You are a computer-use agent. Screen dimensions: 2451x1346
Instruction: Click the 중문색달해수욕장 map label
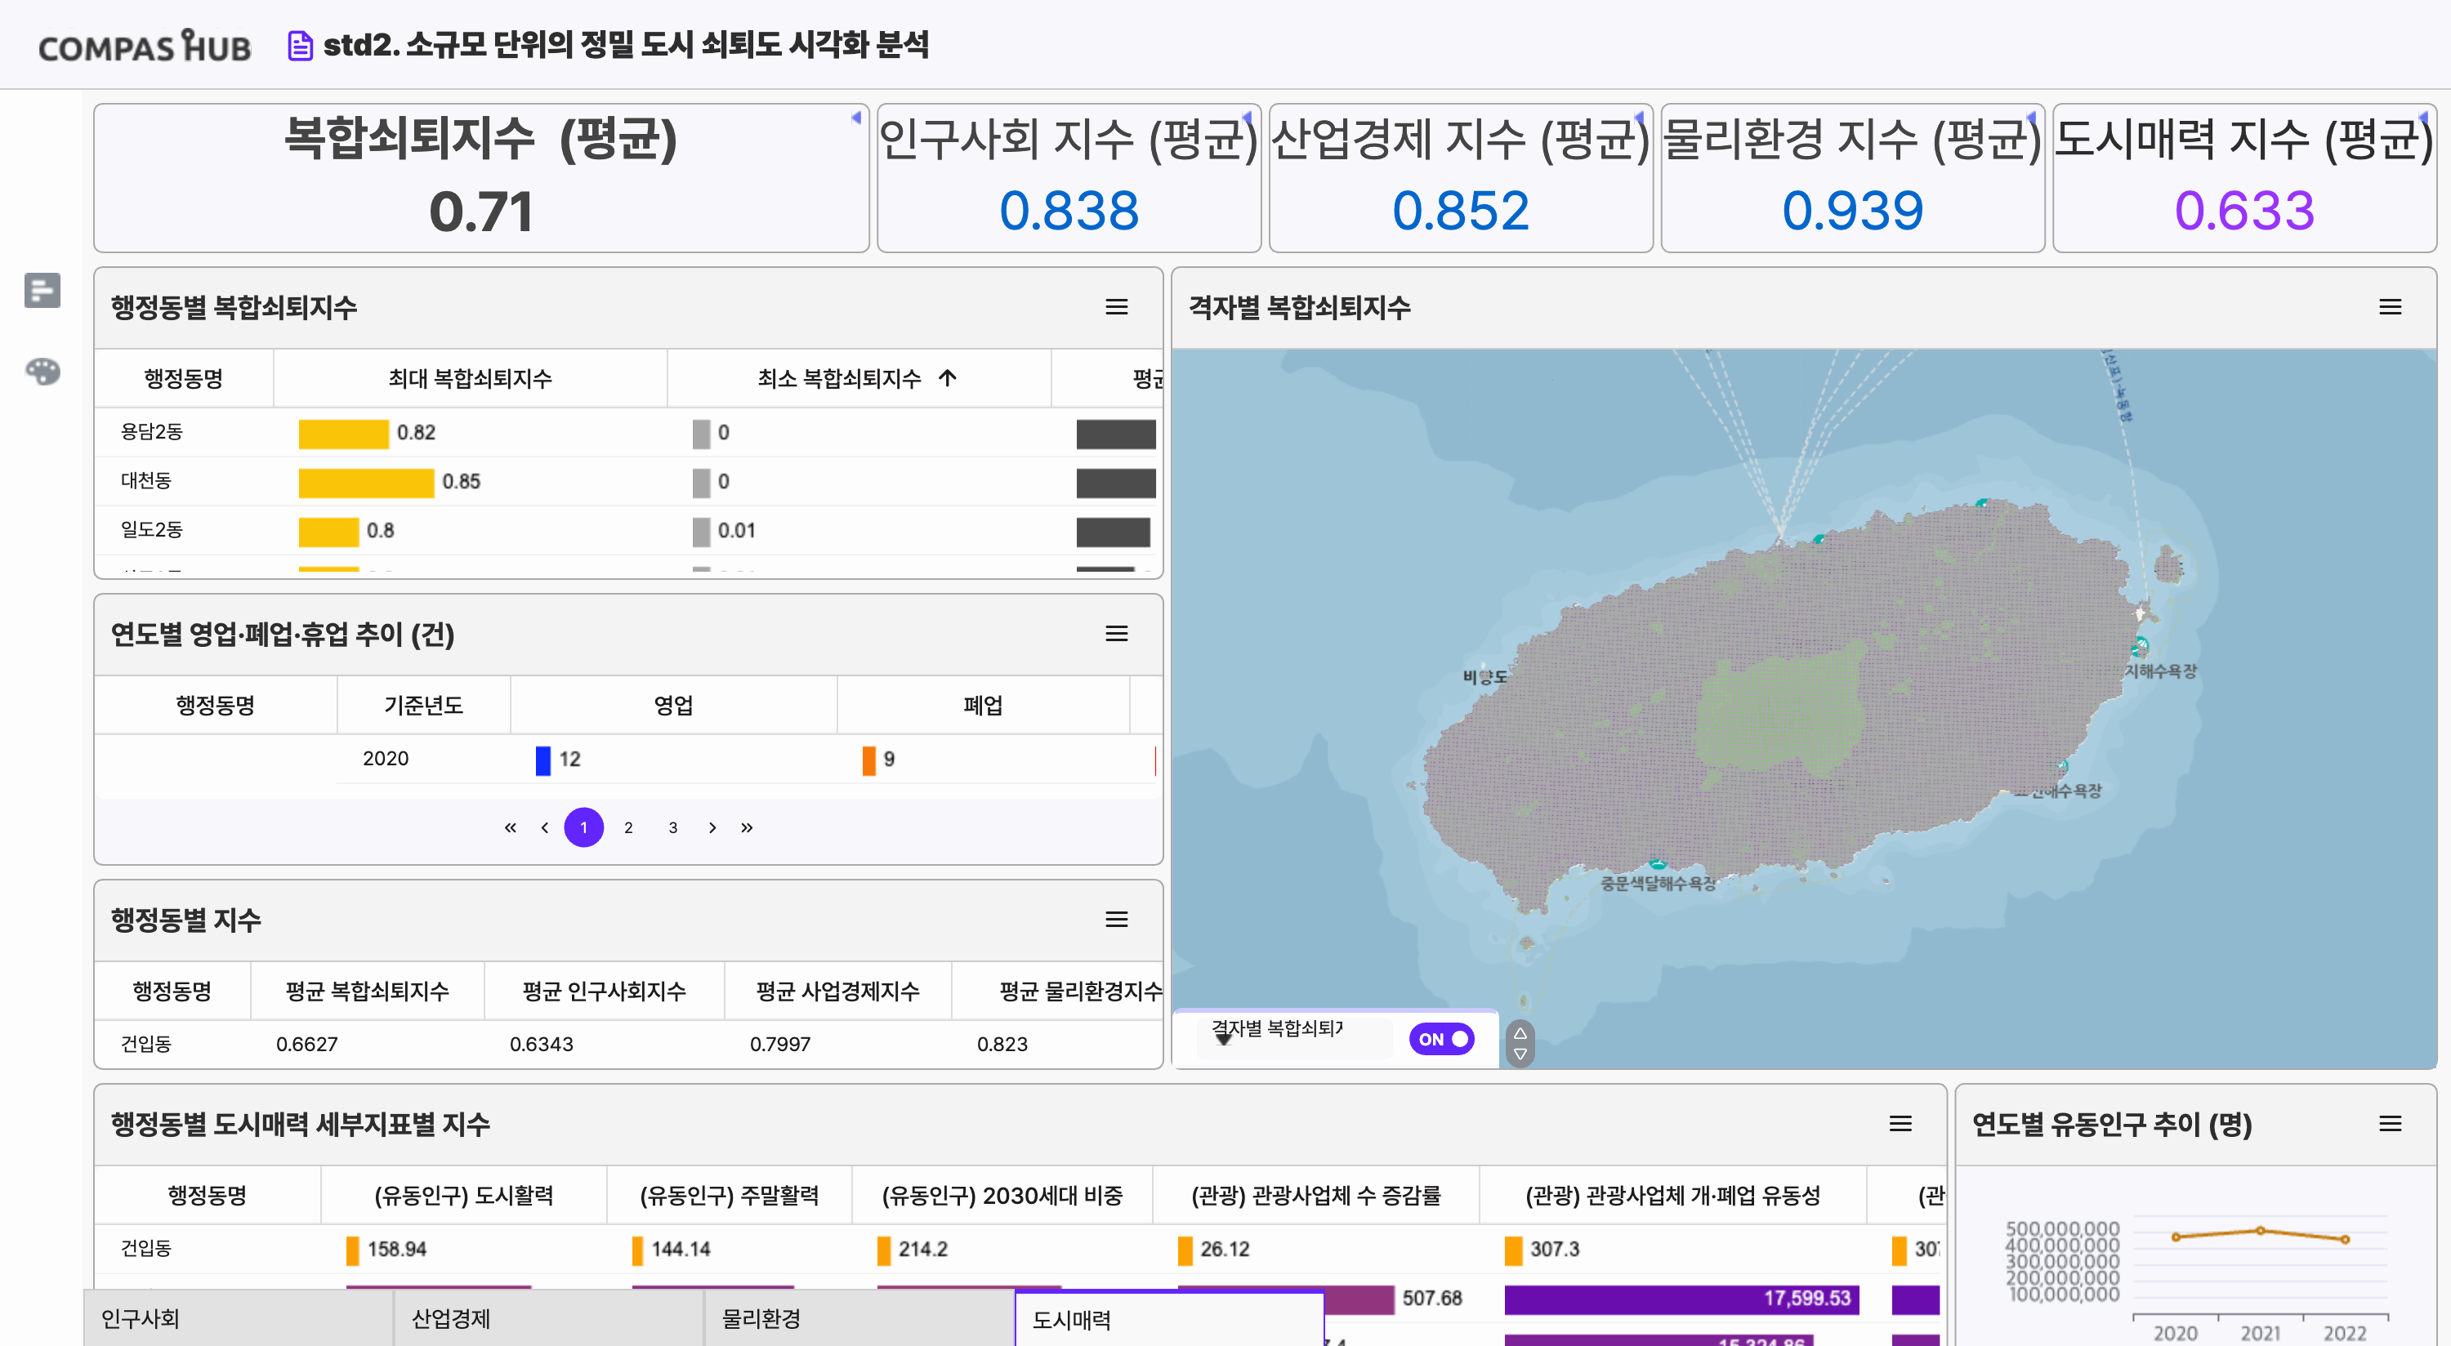click(1659, 884)
